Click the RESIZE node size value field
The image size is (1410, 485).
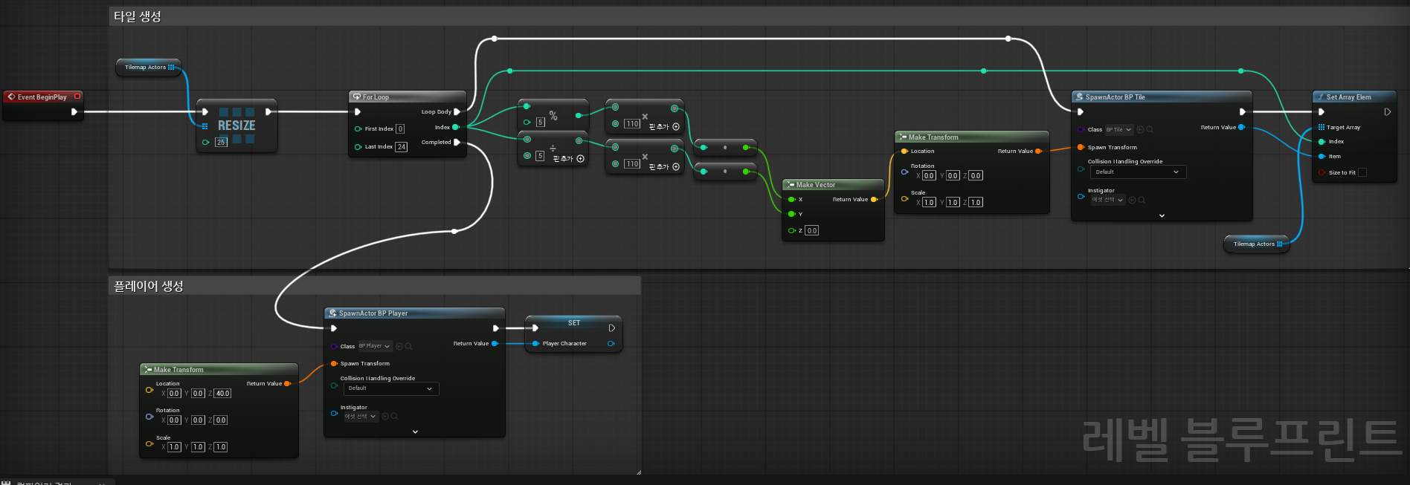tap(221, 142)
